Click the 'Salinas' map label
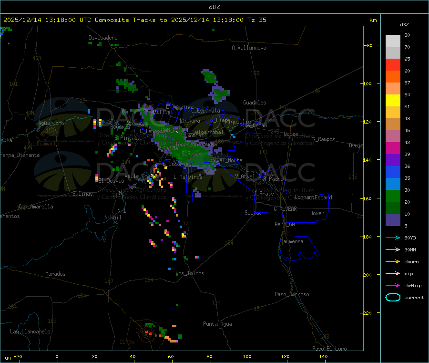 (x=82, y=194)
